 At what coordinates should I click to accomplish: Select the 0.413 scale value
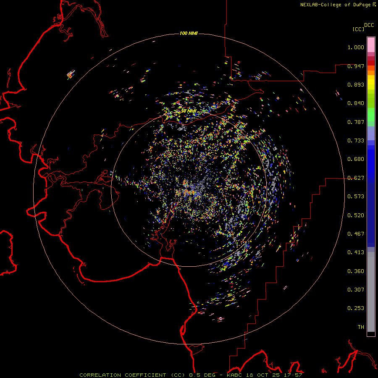(356, 252)
